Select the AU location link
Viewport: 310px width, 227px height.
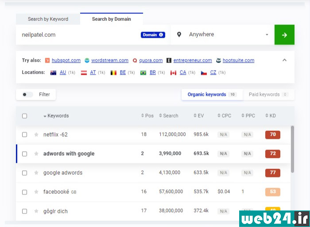[63, 73]
